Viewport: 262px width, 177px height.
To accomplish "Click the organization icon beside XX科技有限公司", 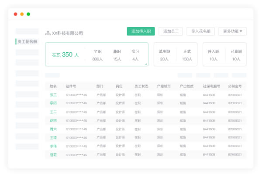I will pyautogui.click(x=48, y=33).
